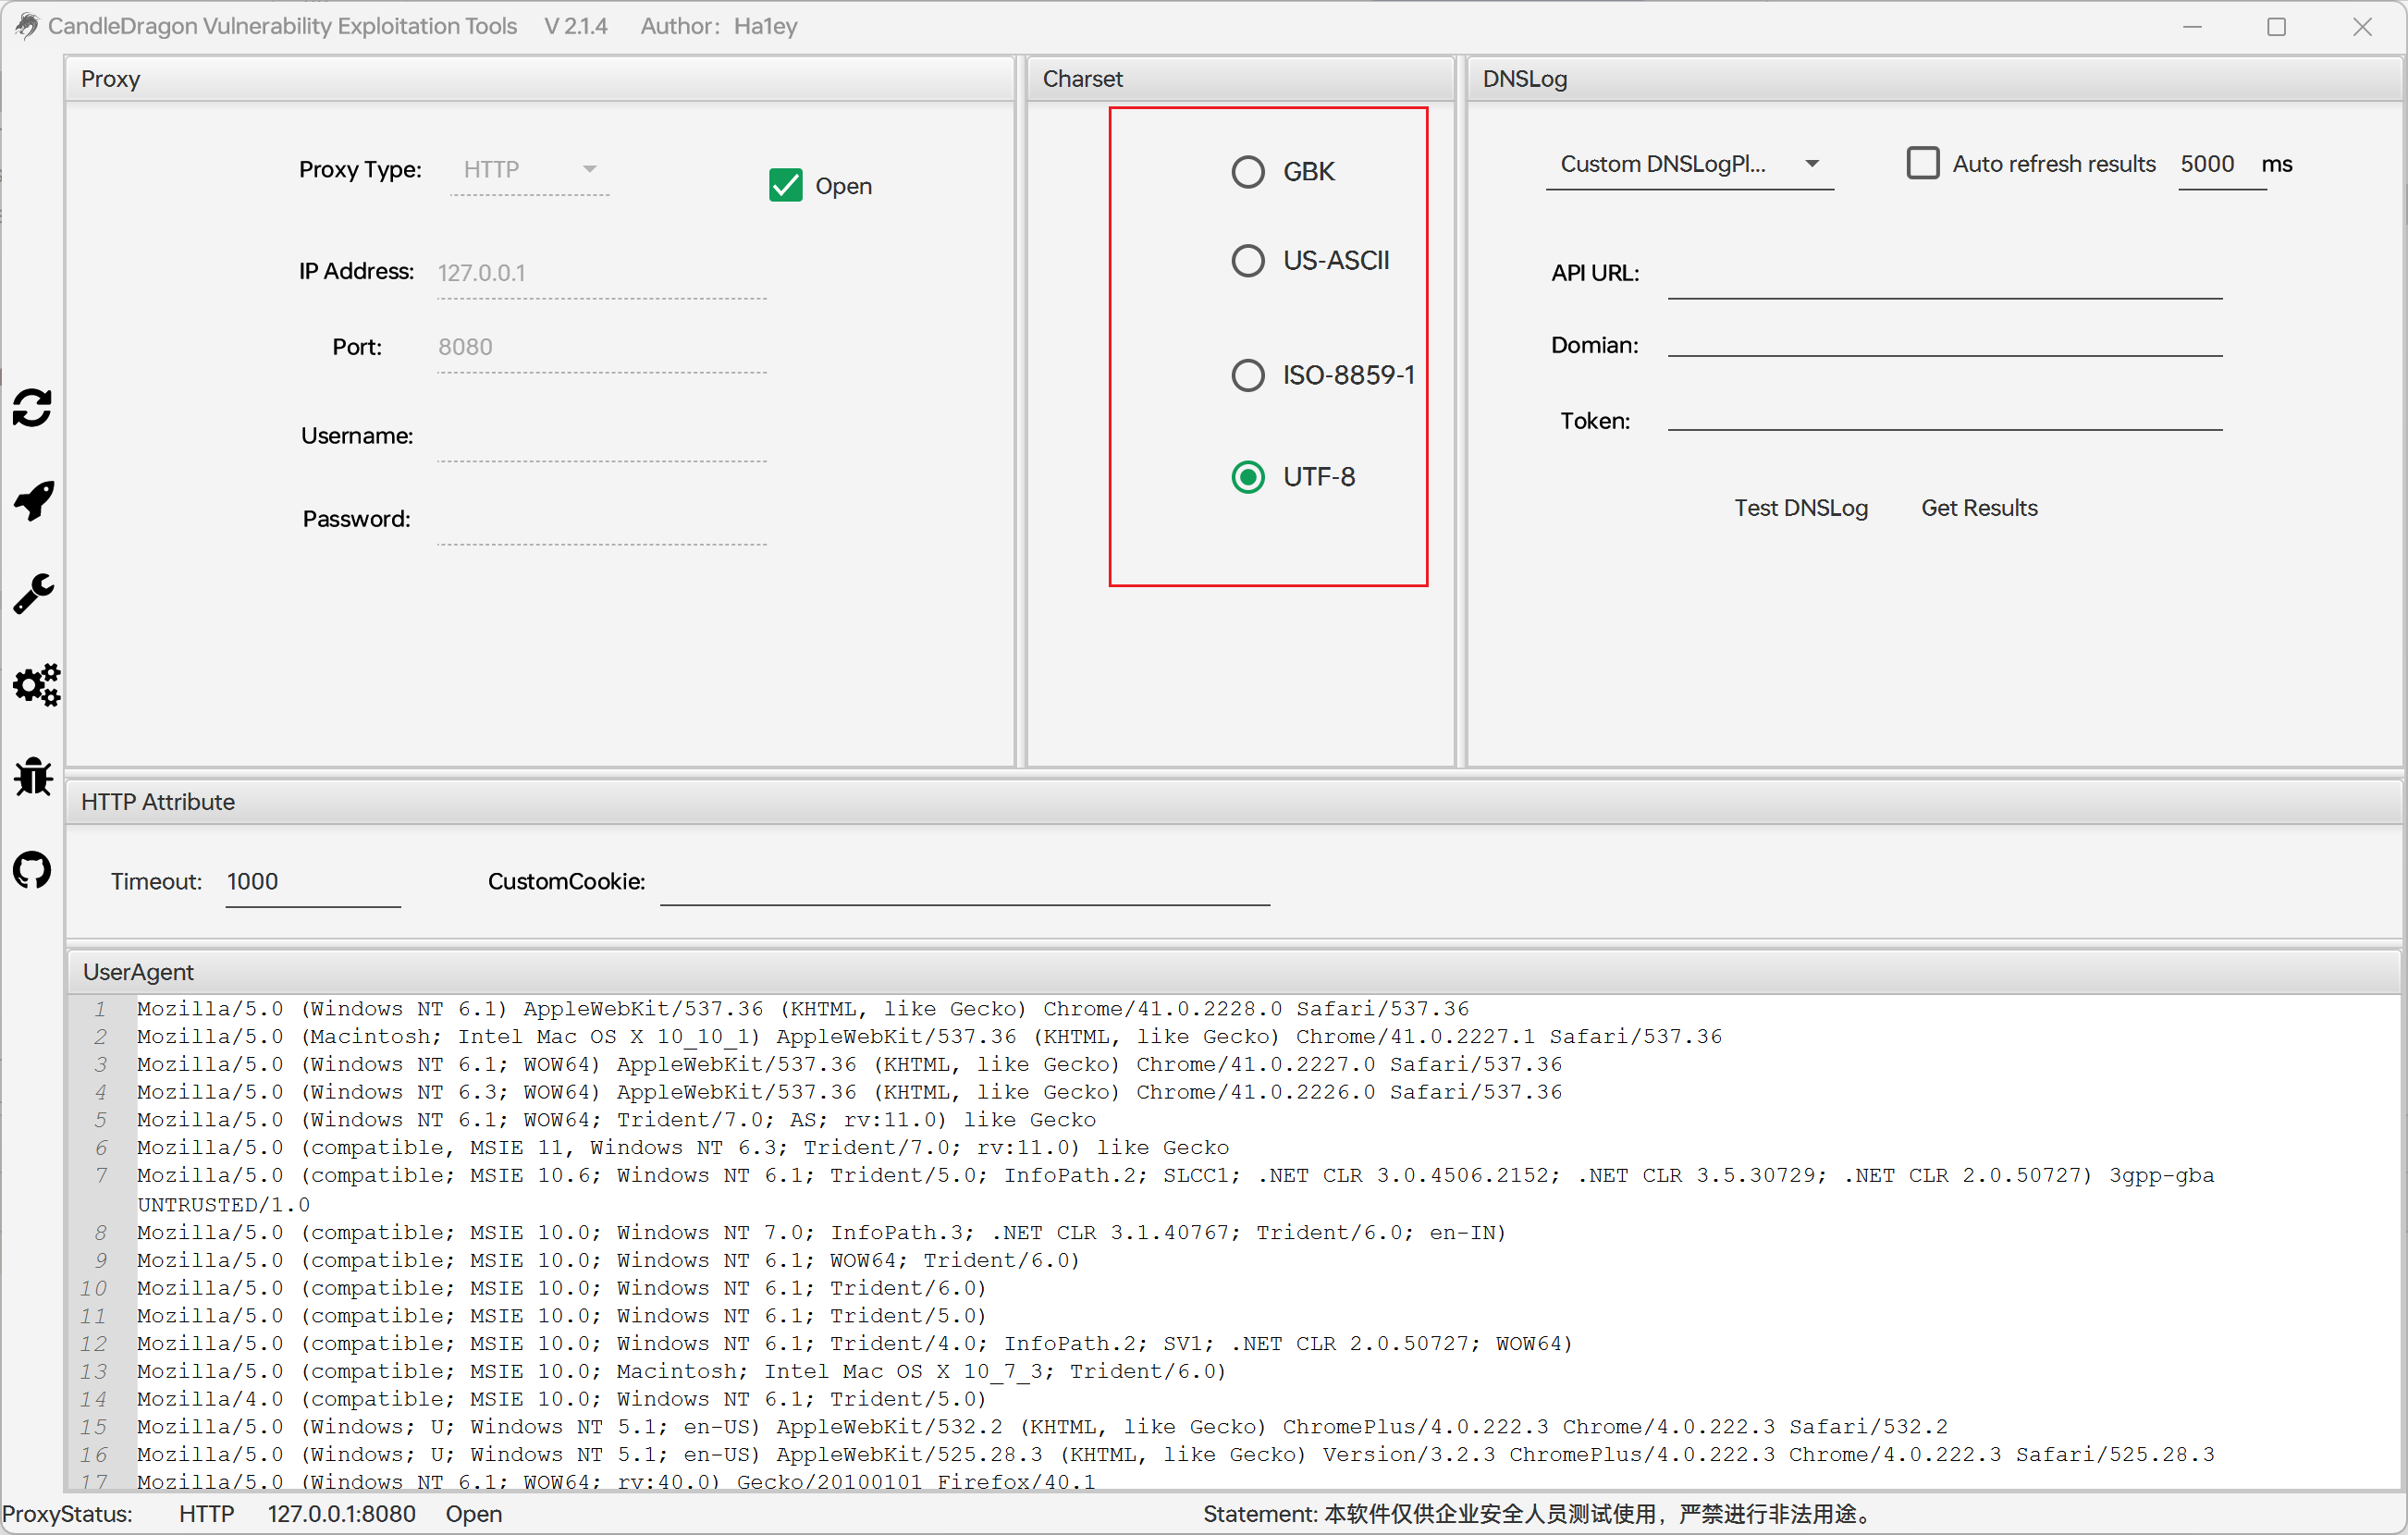Viewport: 2408px width, 1535px height.
Task: Open the gears settings sidebar icon
Action: point(35,686)
